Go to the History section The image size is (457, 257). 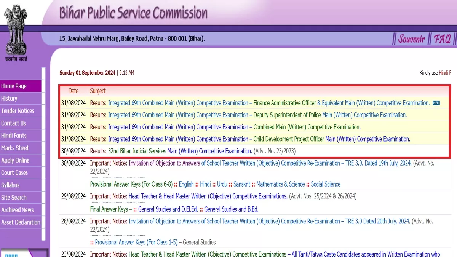pos(21,98)
